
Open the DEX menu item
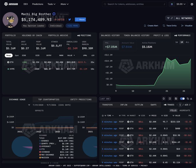tap(26, 4)
